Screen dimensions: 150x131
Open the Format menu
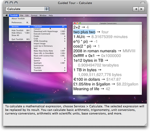click(34, 15)
